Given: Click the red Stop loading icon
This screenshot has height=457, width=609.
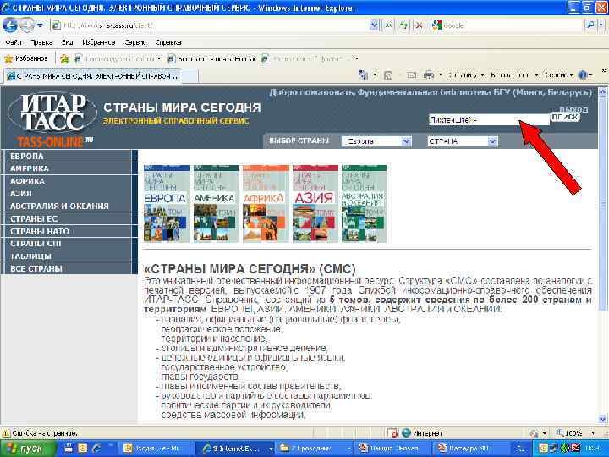Looking at the screenshot, I should point(419,25).
